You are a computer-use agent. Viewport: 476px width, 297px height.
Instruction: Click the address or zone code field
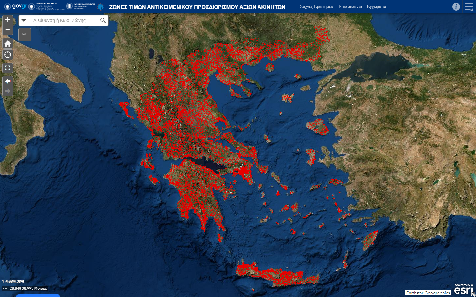click(63, 20)
